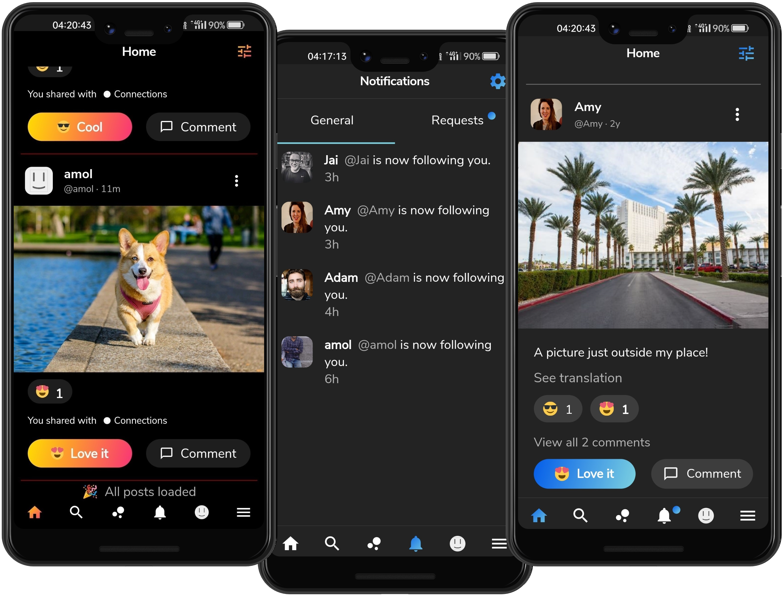
Task: Open the three-dot menu on Amy's post
Action: [x=737, y=114]
